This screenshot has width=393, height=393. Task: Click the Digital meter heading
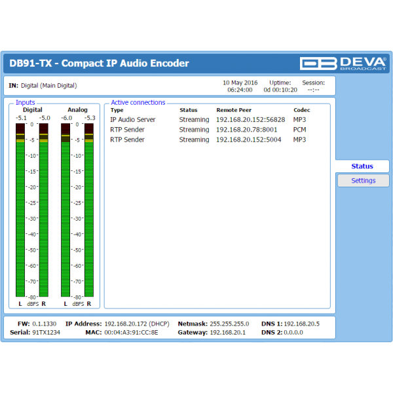pyautogui.click(x=33, y=110)
